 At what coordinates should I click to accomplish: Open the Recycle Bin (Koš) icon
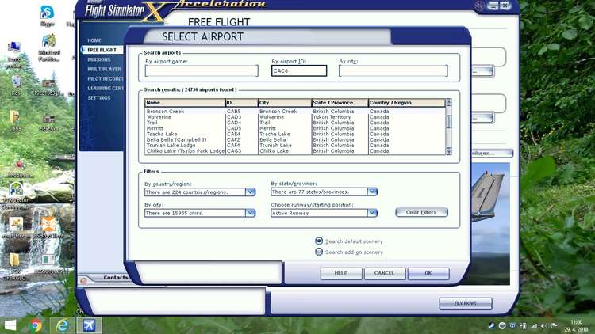[16, 85]
